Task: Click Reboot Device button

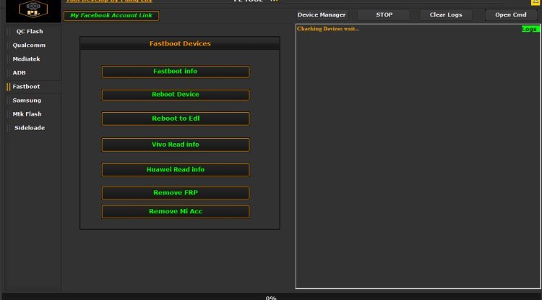Action: [x=176, y=95]
